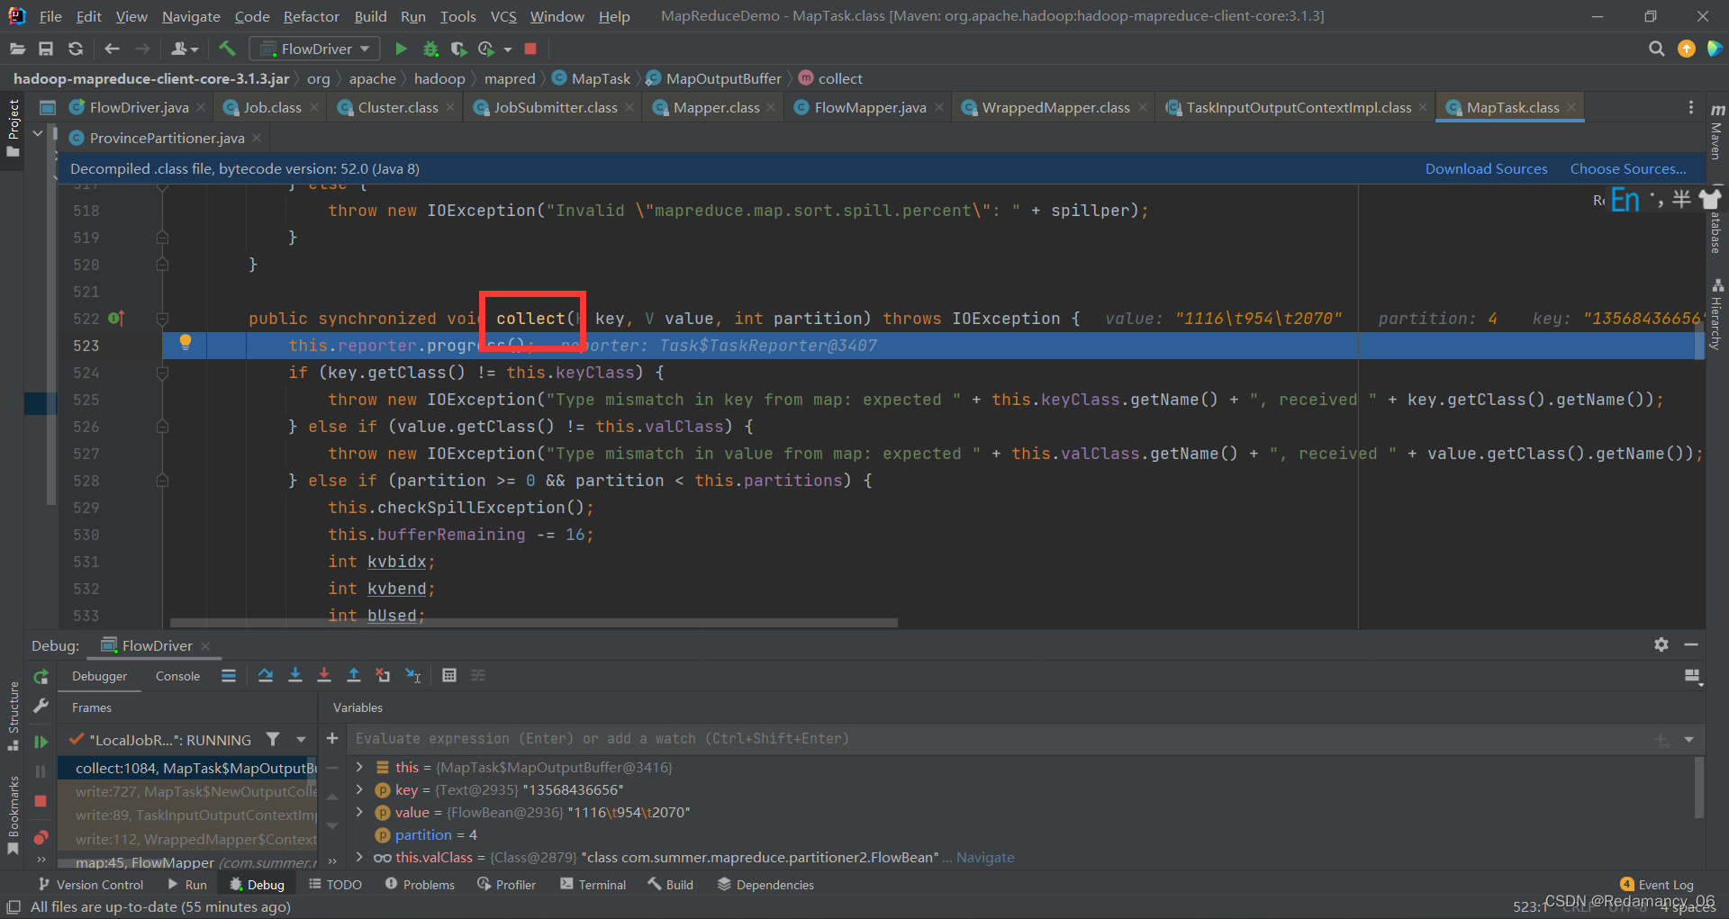This screenshot has width=1729, height=919.
Task: Toggle the Maven side panel
Action: click(1717, 132)
